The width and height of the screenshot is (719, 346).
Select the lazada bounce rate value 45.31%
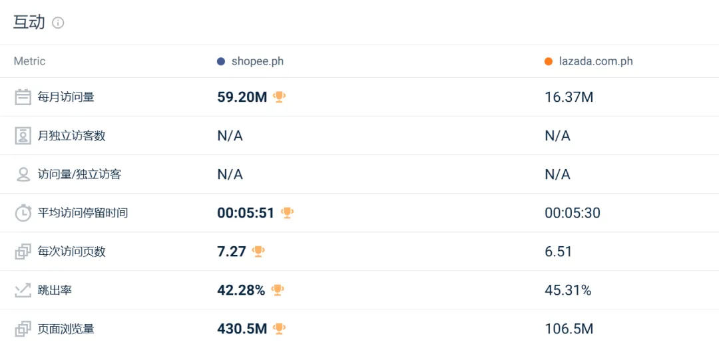(568, 290)
